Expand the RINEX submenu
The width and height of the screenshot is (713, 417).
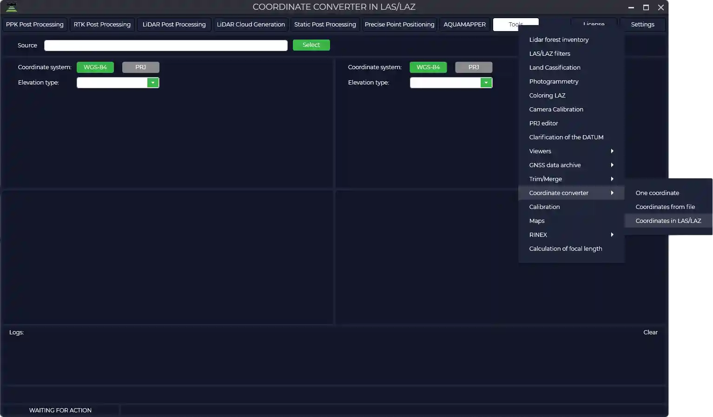[x=571, y=235]
